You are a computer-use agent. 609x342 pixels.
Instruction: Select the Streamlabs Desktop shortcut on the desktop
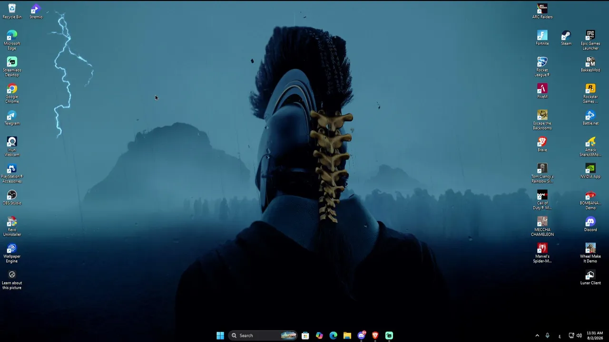tap(12, 67)
